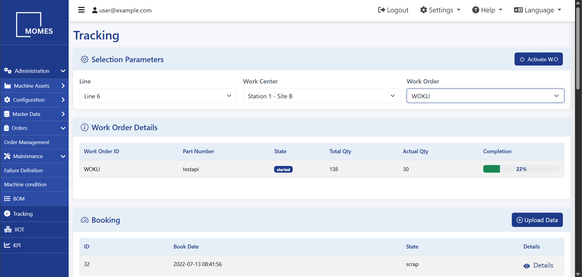Collapse the Maintenance section chevron
The width and height of the screenshot is (582, 277).
coord(63,157)
